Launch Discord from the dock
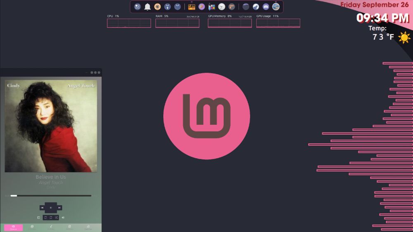This screenshot has width=413, height=232. pyautogui.click(x=266, y=7)
